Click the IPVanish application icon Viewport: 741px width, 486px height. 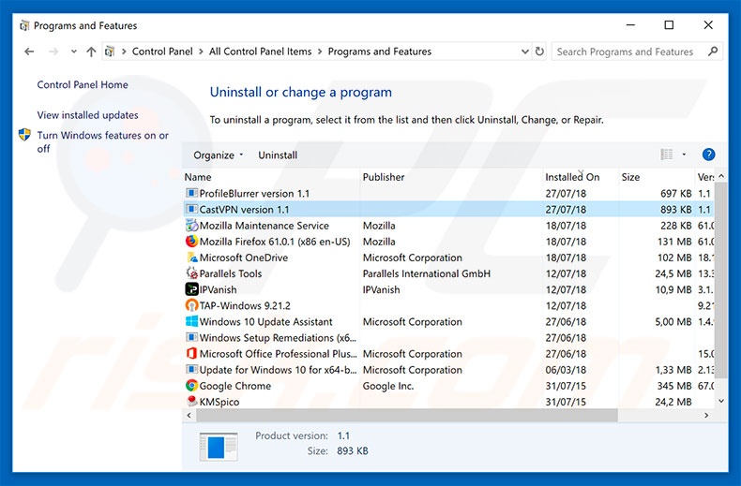coord(191,289)
